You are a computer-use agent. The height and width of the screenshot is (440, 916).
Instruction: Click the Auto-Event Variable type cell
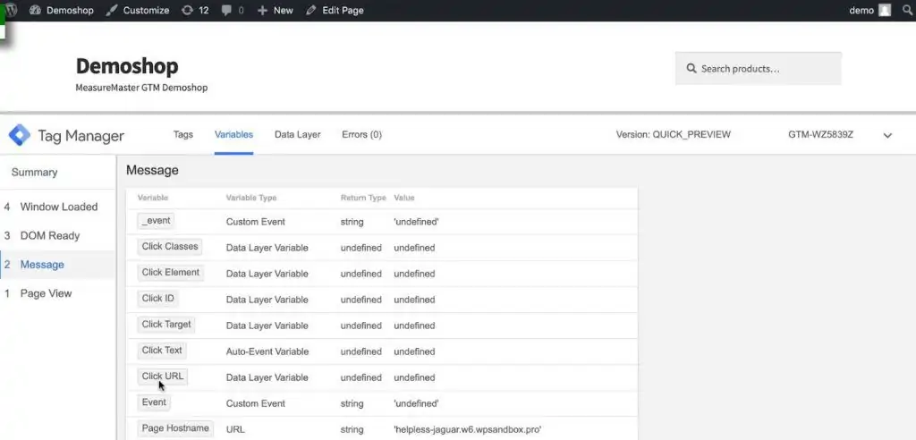click(267, 351)
